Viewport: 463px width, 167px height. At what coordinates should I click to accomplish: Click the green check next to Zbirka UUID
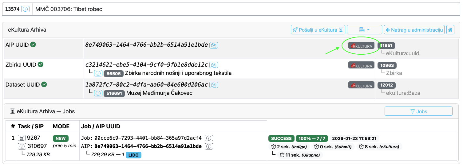40,65
